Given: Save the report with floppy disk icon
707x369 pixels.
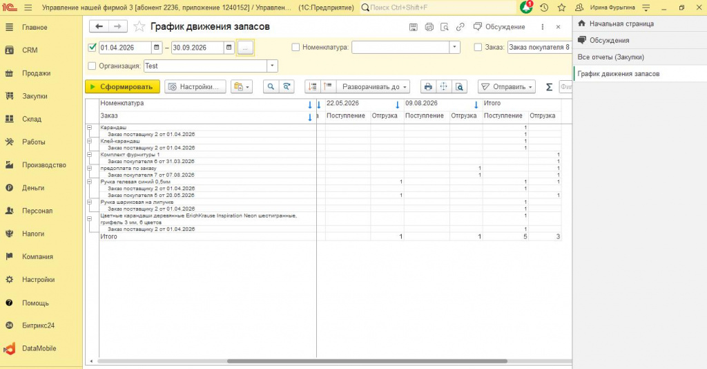Looking at the screenshot, I should click(413, 27).
